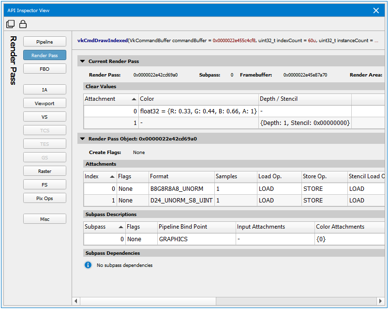Viewport: 389px width, 310px height.
Task: Click the info icon beside no subpass dependencies
Action: (x=88, y=265)
